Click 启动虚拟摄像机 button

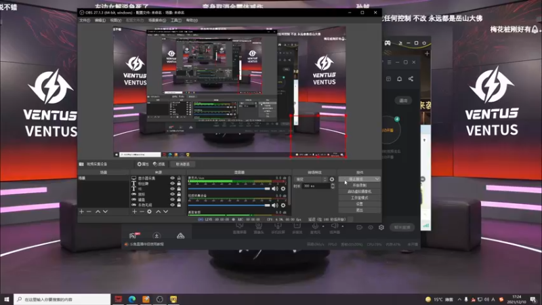pyautogui.click(x=360, y=192)
